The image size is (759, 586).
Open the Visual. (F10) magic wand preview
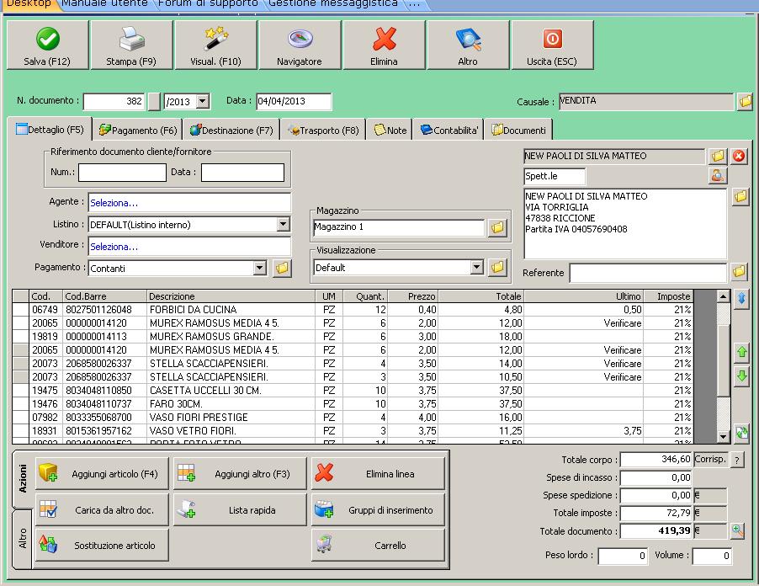point(215,46)
